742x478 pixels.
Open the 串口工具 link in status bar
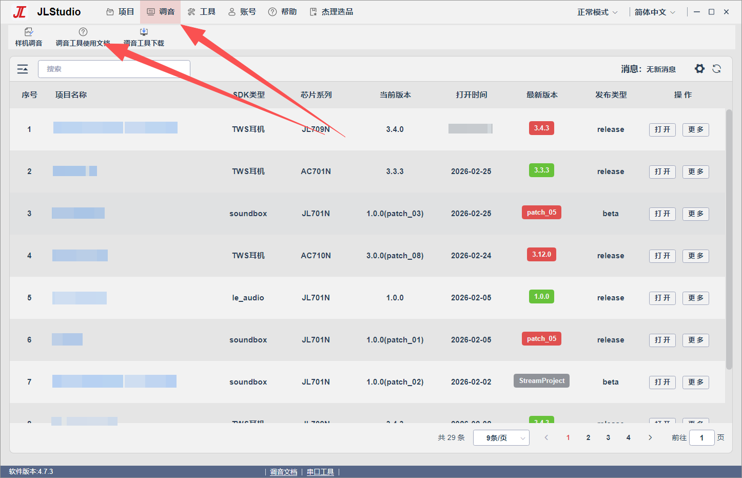coord(320,472)
